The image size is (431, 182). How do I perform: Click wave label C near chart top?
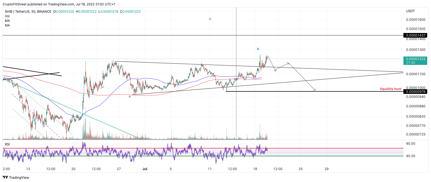tap(210, 19)
